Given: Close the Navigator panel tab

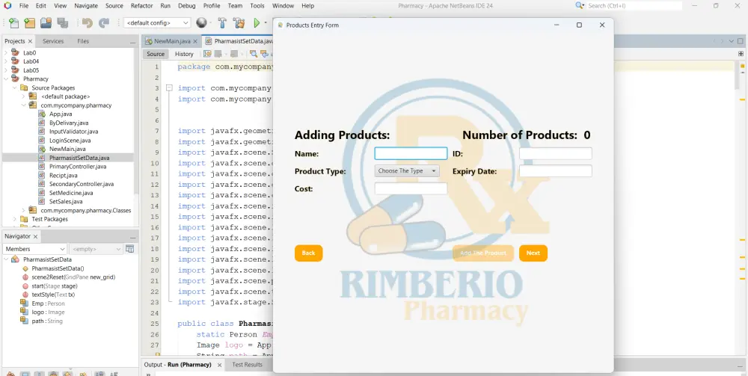Looking at the screenshot, I should [x=35, y=236].
